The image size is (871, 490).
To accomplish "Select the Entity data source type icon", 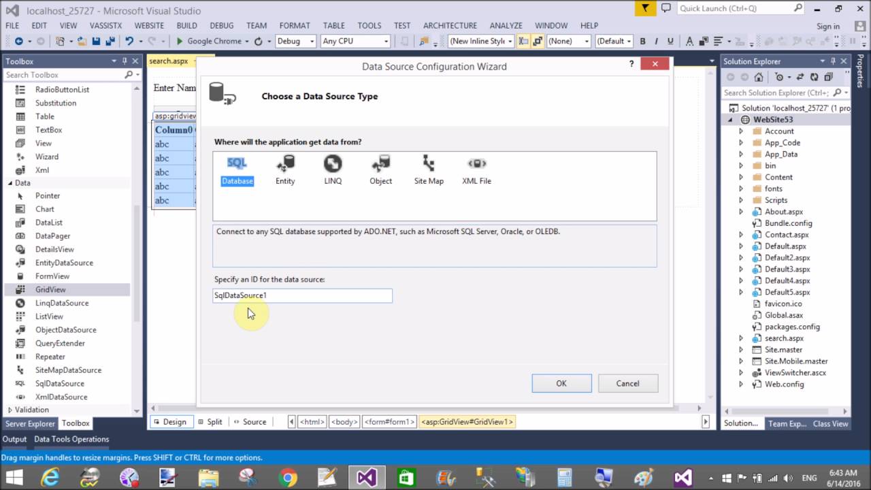I will point(285,170).
